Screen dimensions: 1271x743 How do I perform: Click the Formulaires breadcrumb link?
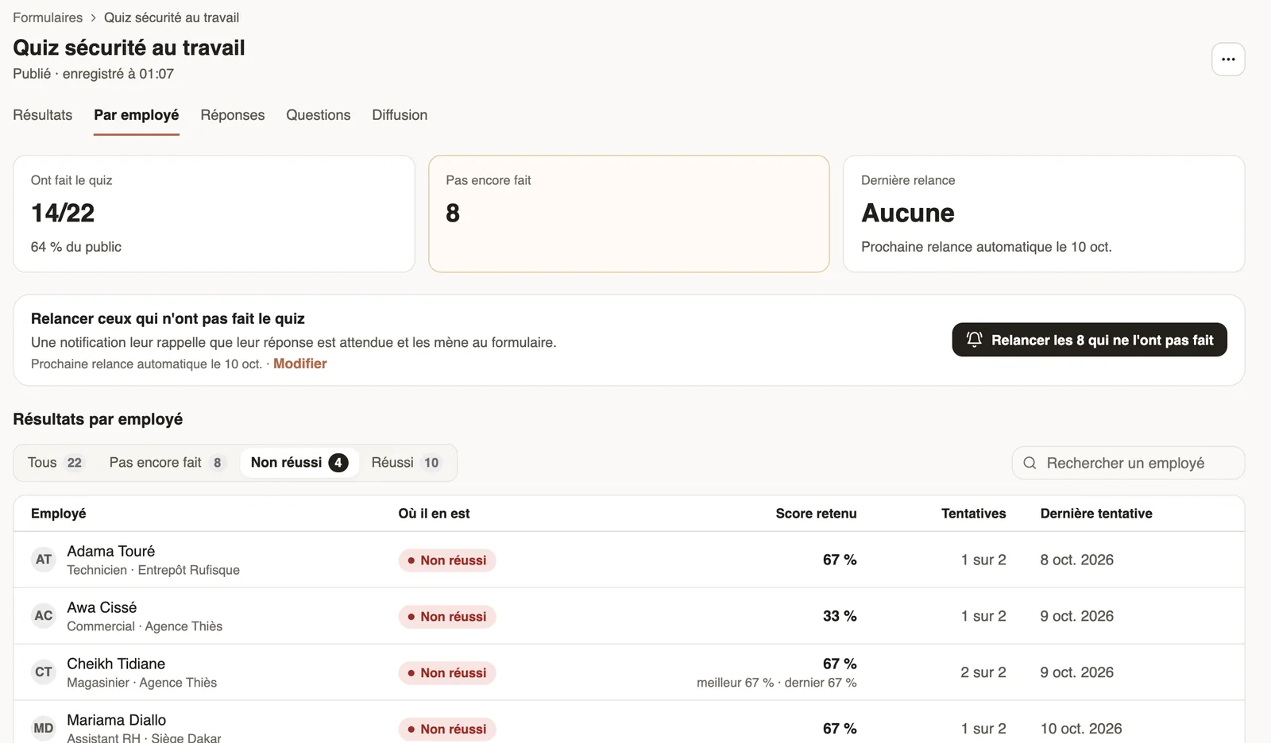48,17
